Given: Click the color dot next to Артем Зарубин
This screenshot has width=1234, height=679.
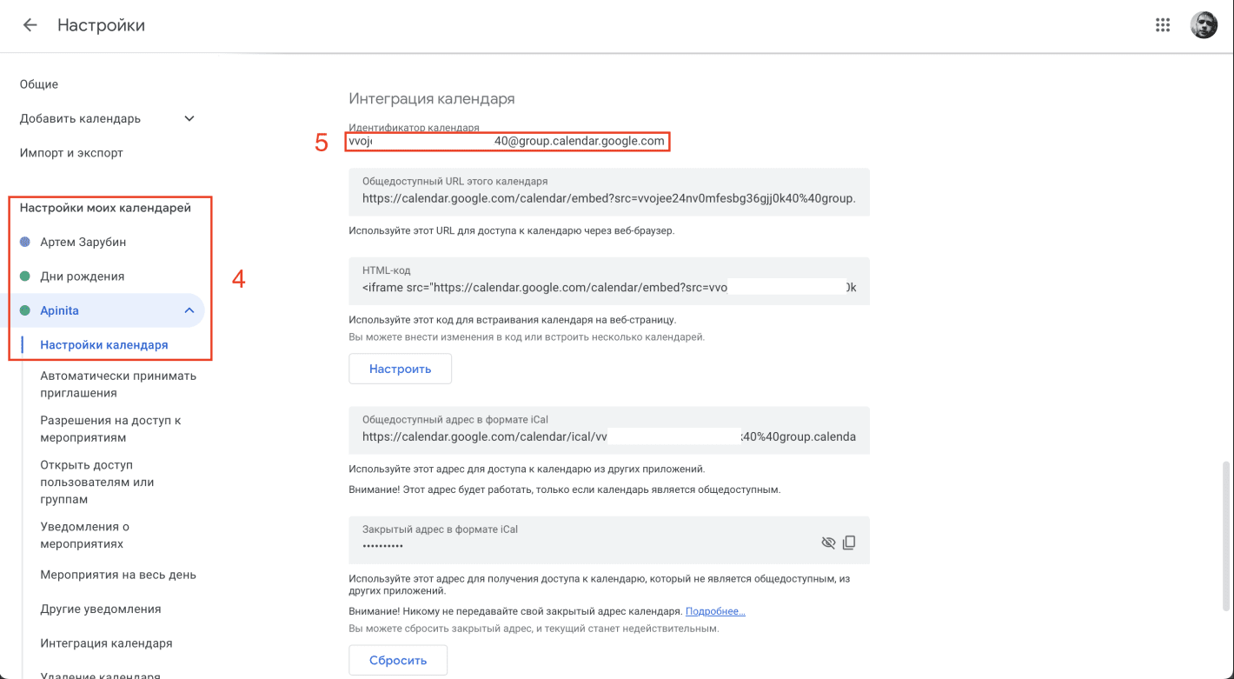Looking at the screenshot, I should [24, 242].
